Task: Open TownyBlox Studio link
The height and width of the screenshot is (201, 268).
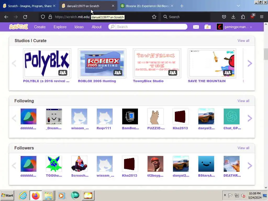Action: 148,81
